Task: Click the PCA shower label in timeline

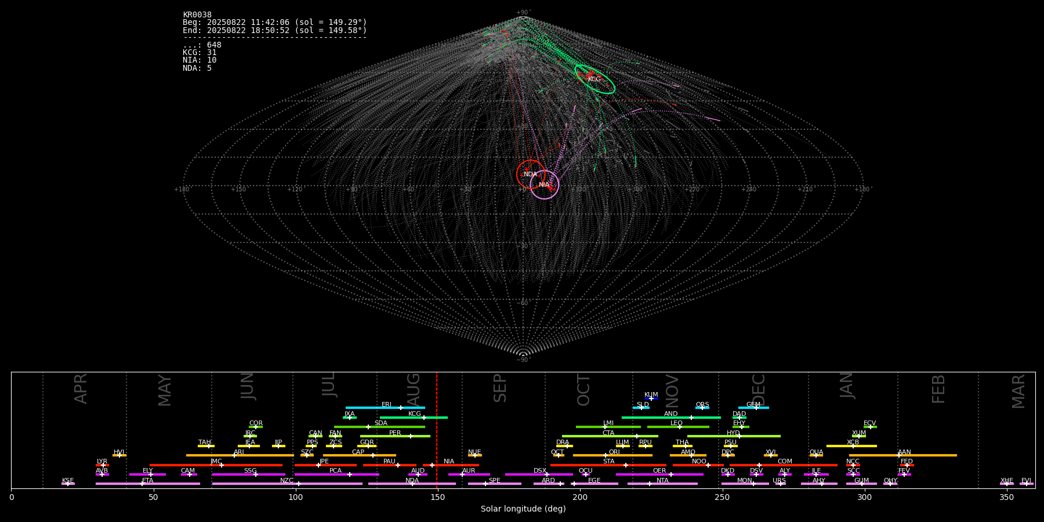Action: point(335,471)
